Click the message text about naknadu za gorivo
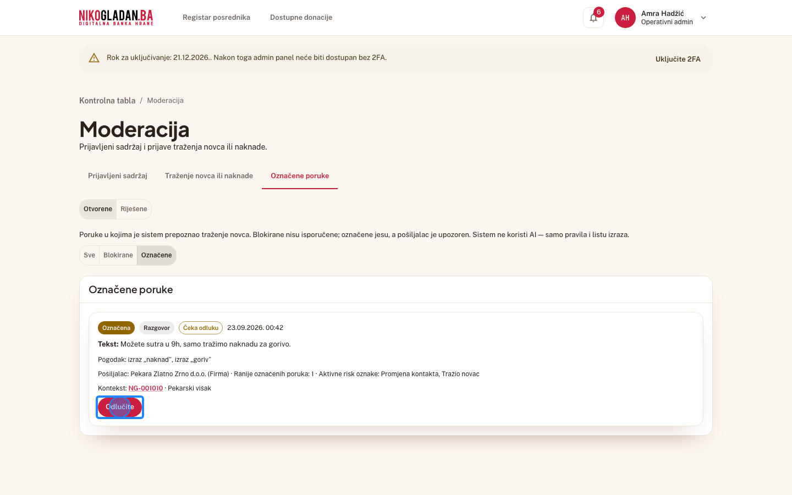The width and height of the screenshot is (792, 495). click(194, 344)
